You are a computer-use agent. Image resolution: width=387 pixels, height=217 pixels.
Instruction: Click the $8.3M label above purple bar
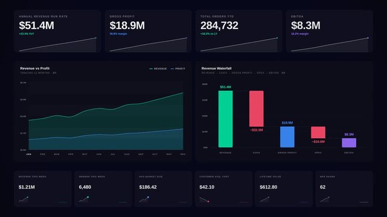(x=349, y=134)
